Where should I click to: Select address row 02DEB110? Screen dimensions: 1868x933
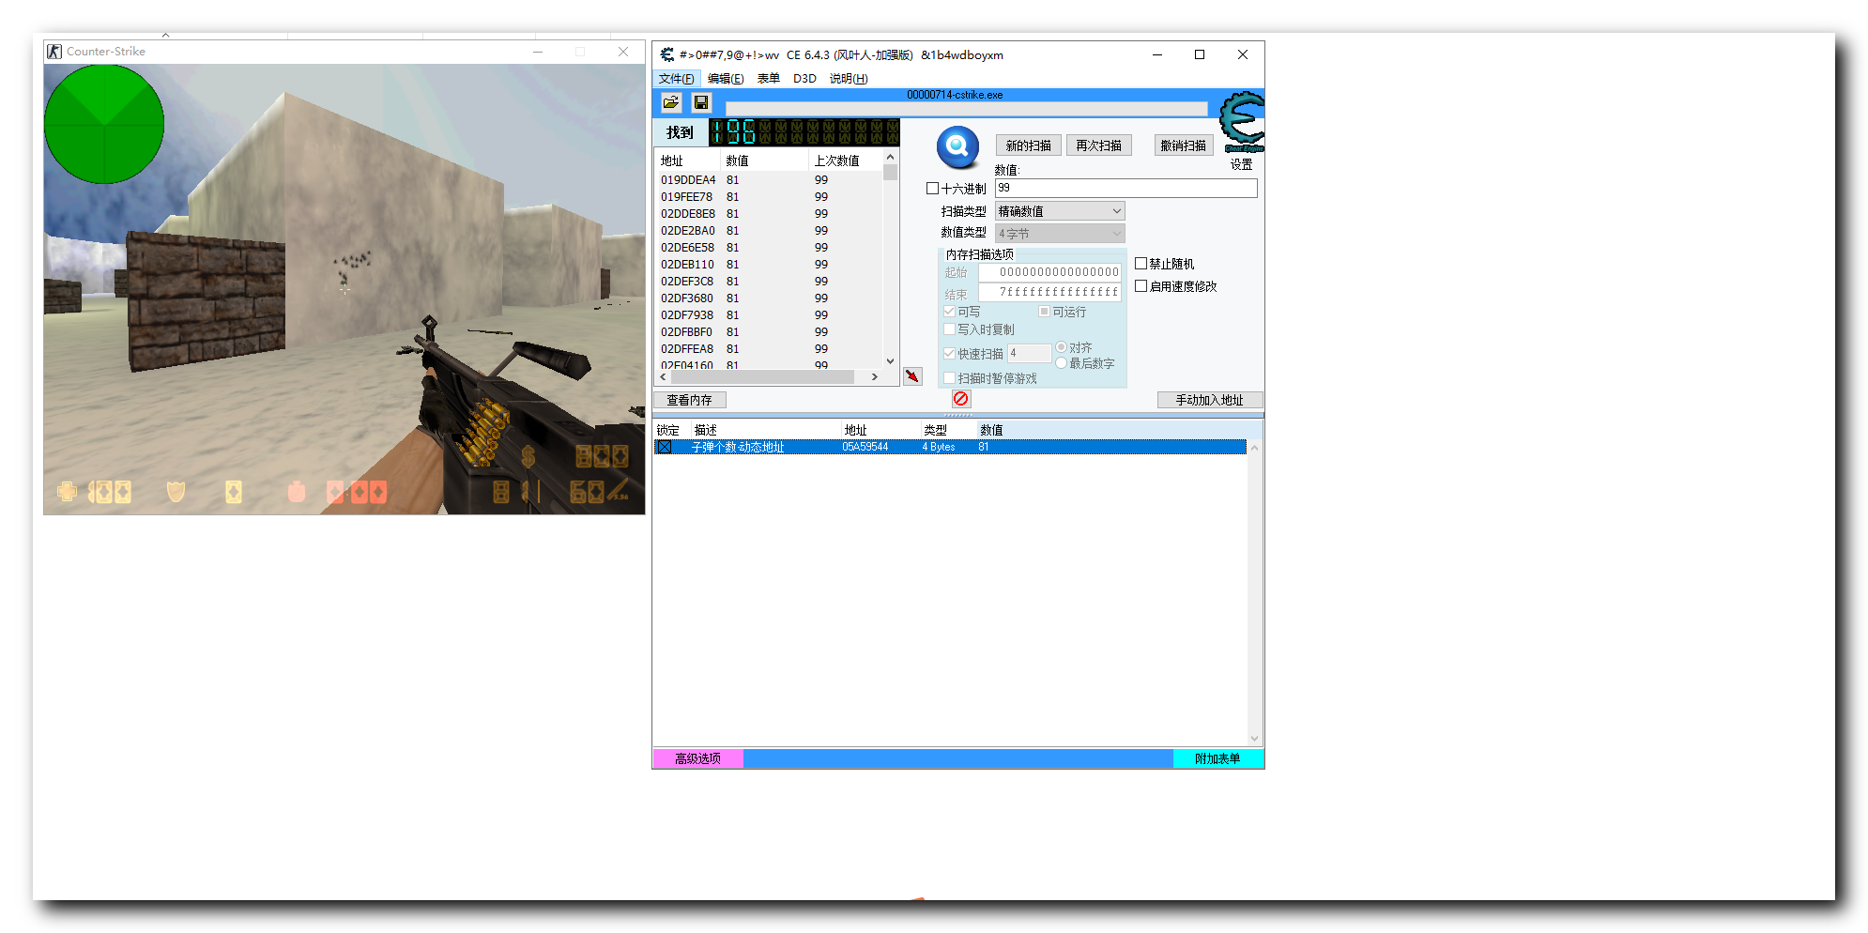[770, 265]
